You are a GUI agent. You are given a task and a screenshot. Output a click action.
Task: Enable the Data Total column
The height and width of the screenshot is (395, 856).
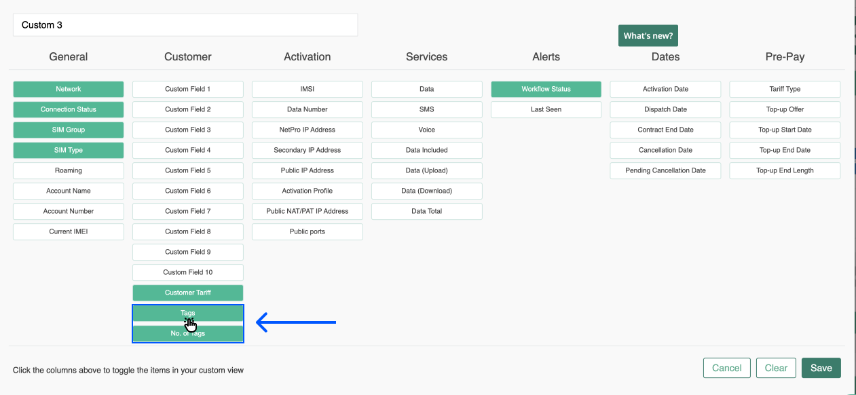(x=426, y=211)
